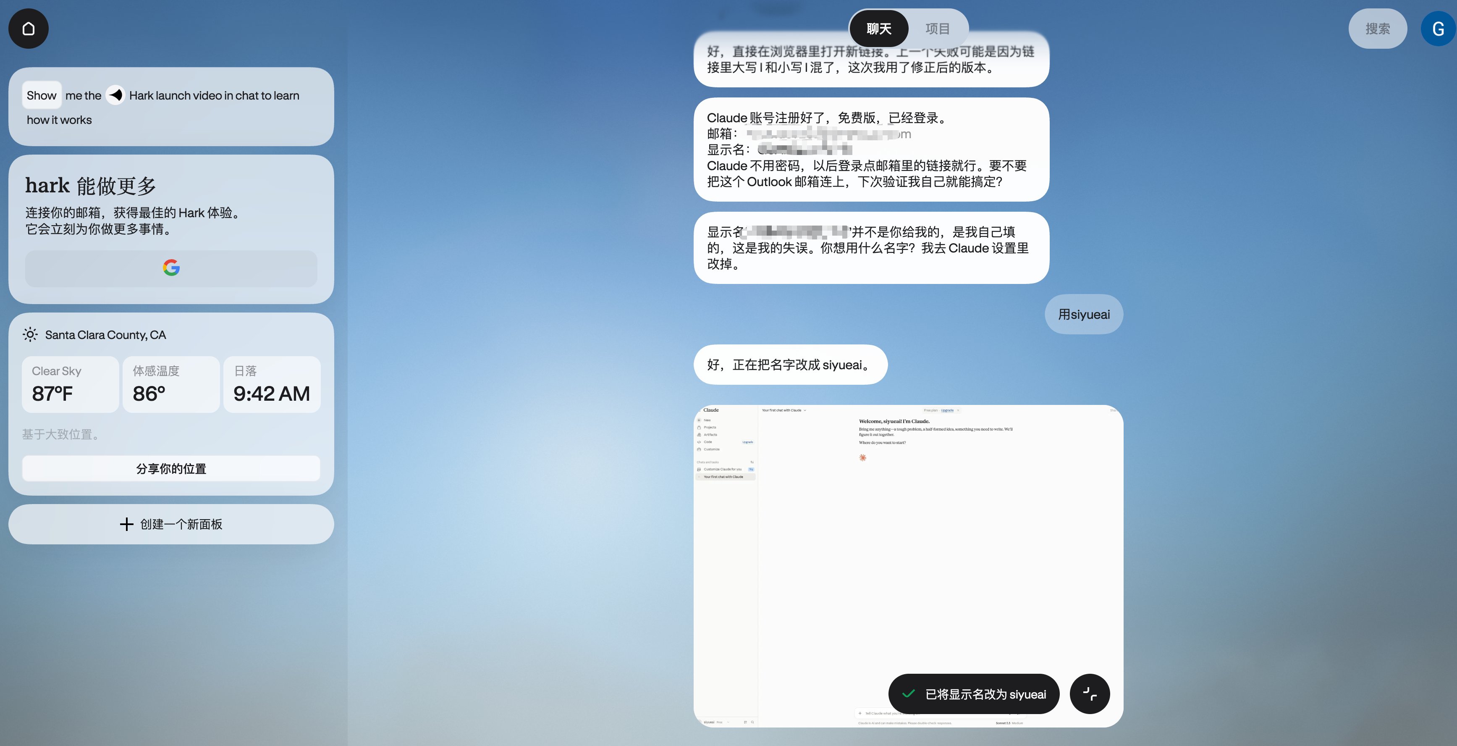
Task: Click the collapse preview arrows button
Action: coord(1089,694)
